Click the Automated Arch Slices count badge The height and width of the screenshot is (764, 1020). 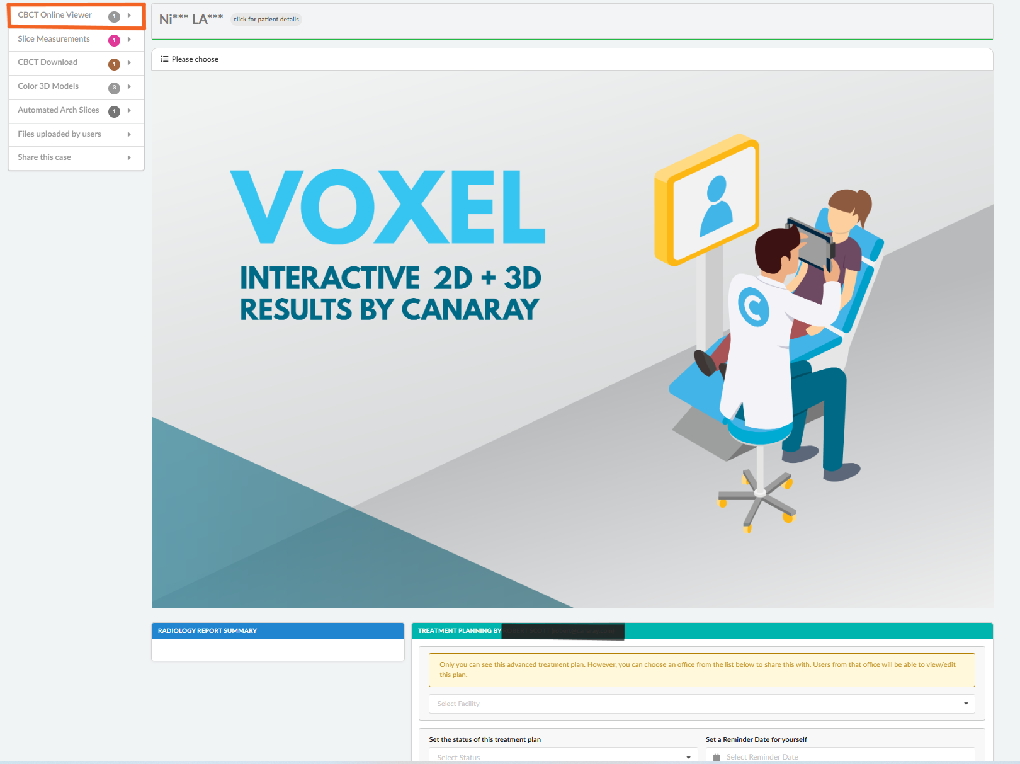[114, 111]
